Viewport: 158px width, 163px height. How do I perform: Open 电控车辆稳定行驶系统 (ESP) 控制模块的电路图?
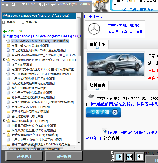pos(42,102)
